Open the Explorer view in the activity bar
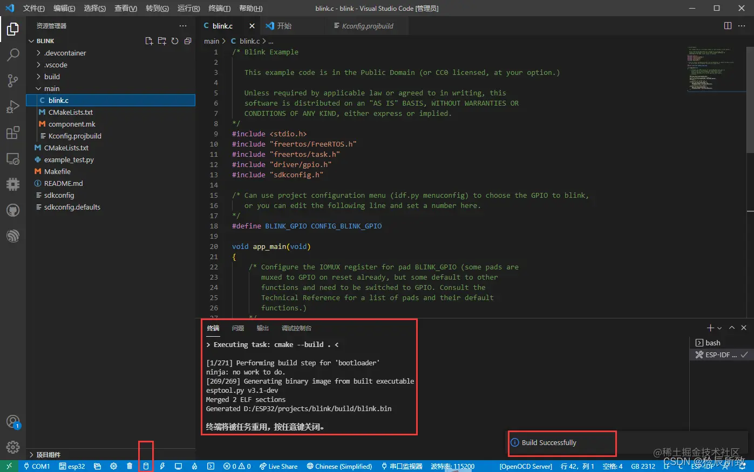 click(13, 29)
